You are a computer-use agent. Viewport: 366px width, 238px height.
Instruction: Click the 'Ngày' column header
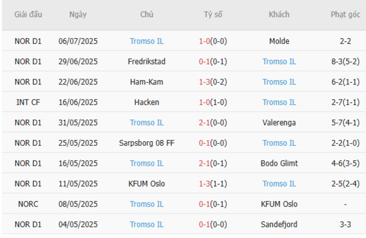[78, 15]
